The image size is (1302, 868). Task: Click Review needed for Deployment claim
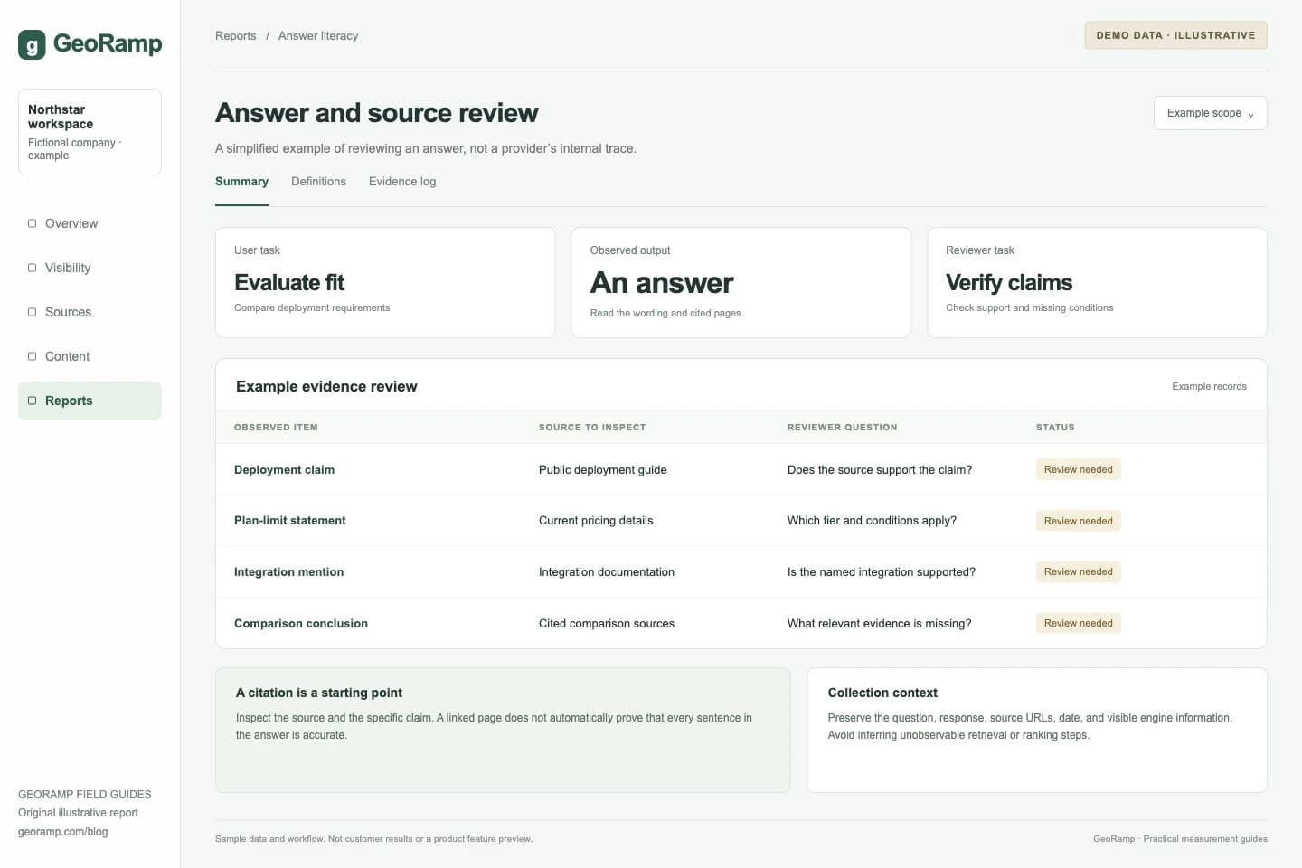click(x=1078, y=469)
